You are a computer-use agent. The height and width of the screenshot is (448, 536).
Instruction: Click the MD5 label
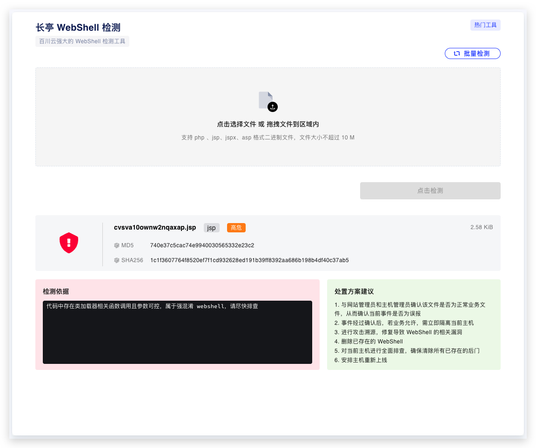click(127, 245)
